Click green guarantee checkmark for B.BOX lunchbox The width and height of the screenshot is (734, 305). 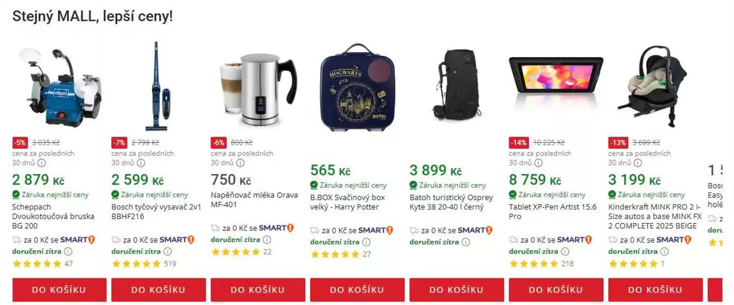(x=314, y=185)
